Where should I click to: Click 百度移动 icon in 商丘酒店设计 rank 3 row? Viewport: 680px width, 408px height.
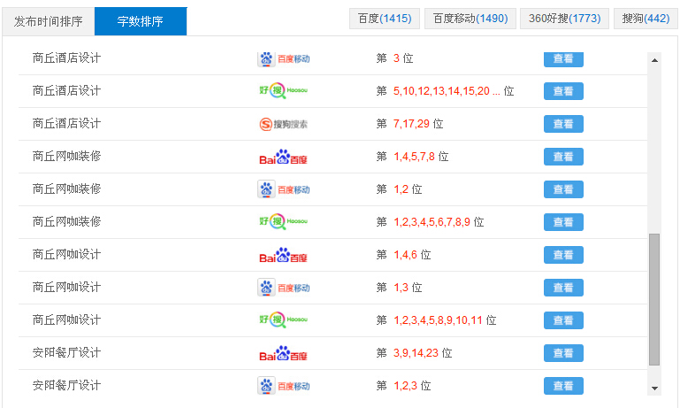tap(284, 59)
